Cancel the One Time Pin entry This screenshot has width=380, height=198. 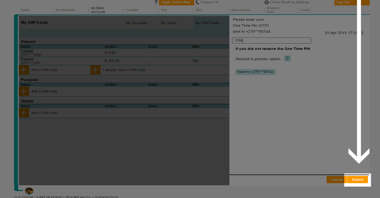tap(336, 179)
